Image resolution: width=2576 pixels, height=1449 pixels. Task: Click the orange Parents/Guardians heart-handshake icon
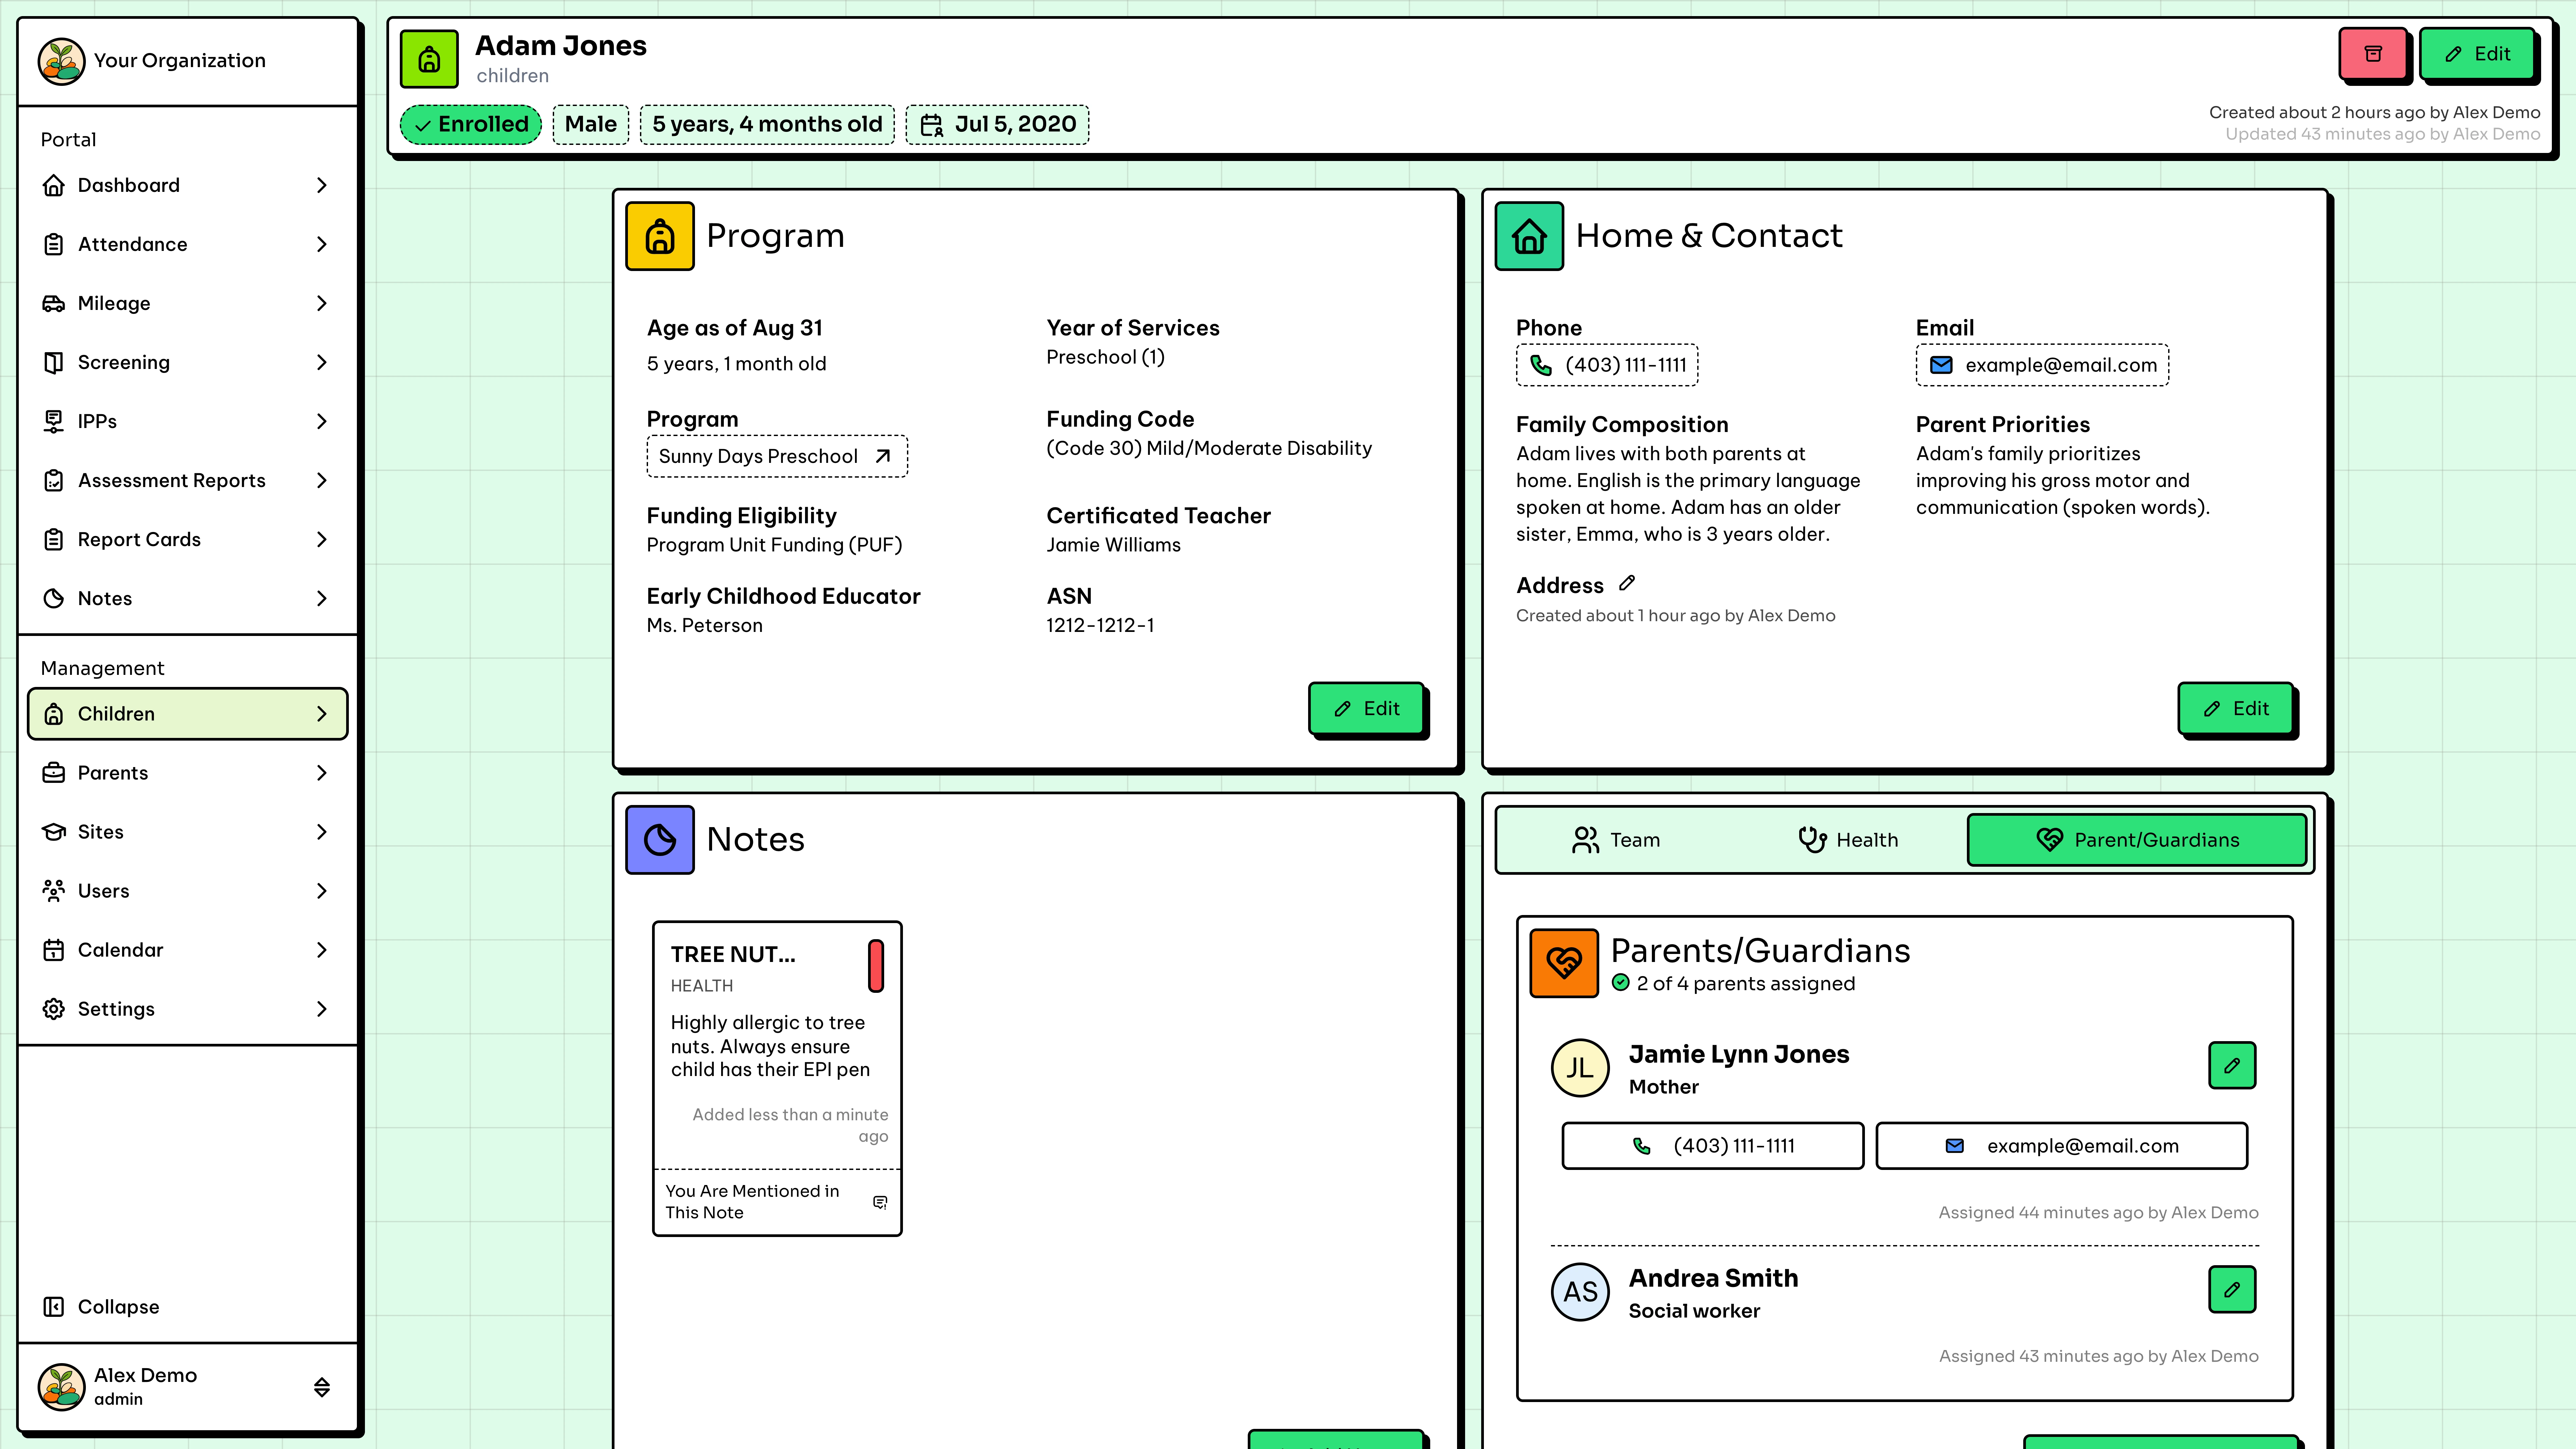pos(1564,963)
